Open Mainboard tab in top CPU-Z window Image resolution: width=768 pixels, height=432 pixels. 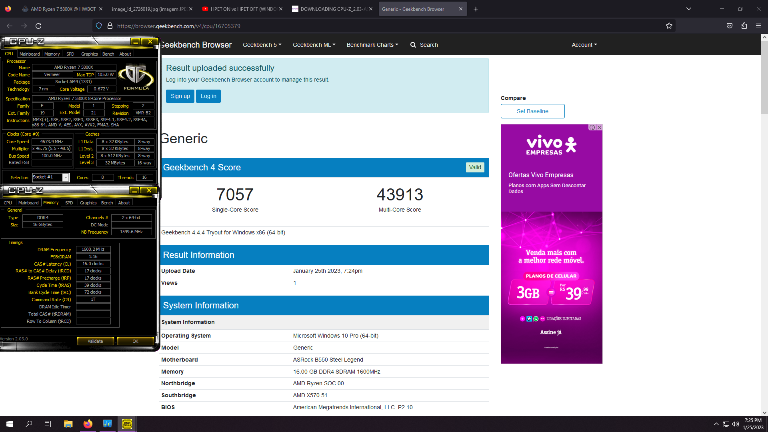pos(30,54)
